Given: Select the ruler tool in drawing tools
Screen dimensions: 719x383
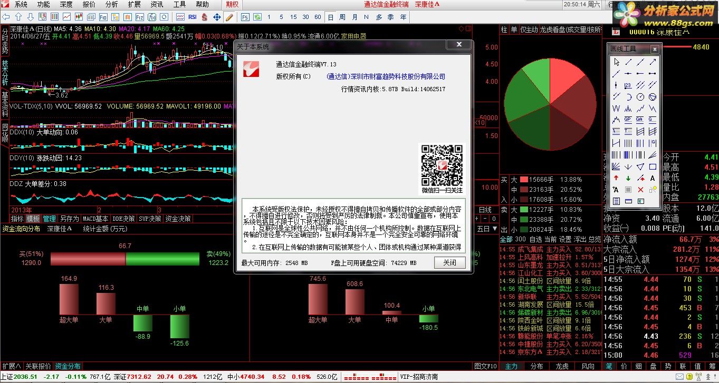Looking at the screenshot, I should 628,201.
